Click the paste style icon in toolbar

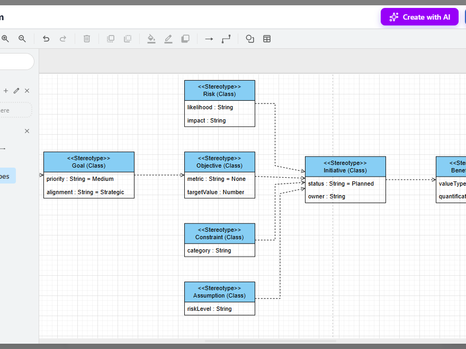pyautogui.click(x=128, y=39)
